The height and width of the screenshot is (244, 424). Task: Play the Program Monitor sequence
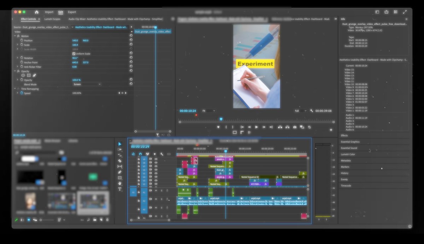click(x=257, y=127)
